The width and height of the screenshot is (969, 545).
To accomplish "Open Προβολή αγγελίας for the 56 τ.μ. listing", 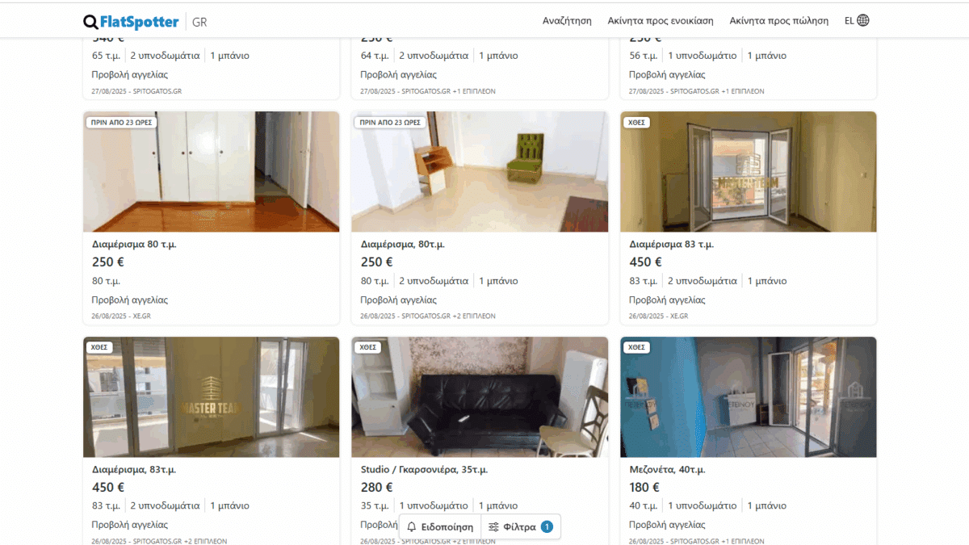I will (667, 75).
